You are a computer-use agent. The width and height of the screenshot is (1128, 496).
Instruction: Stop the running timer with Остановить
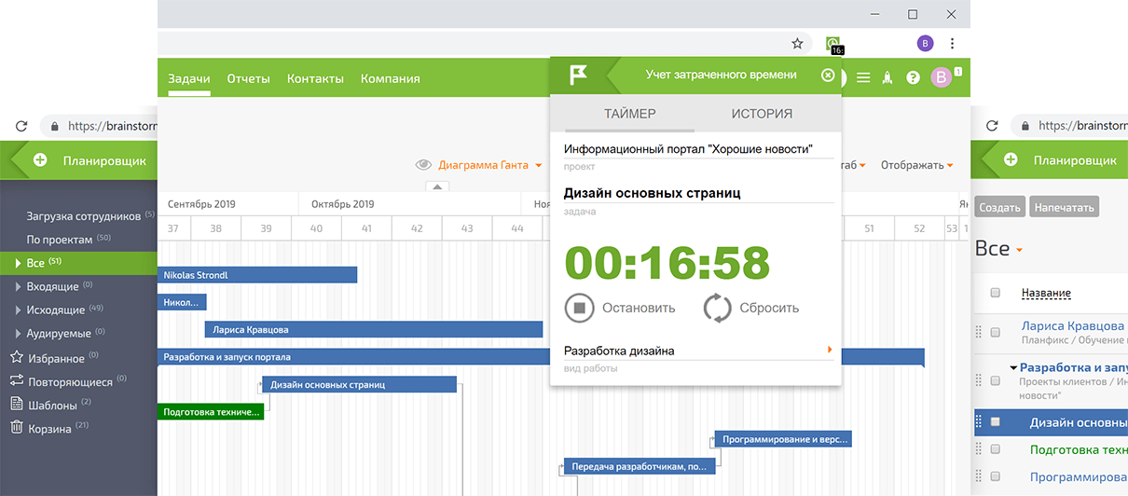[579, 308]
